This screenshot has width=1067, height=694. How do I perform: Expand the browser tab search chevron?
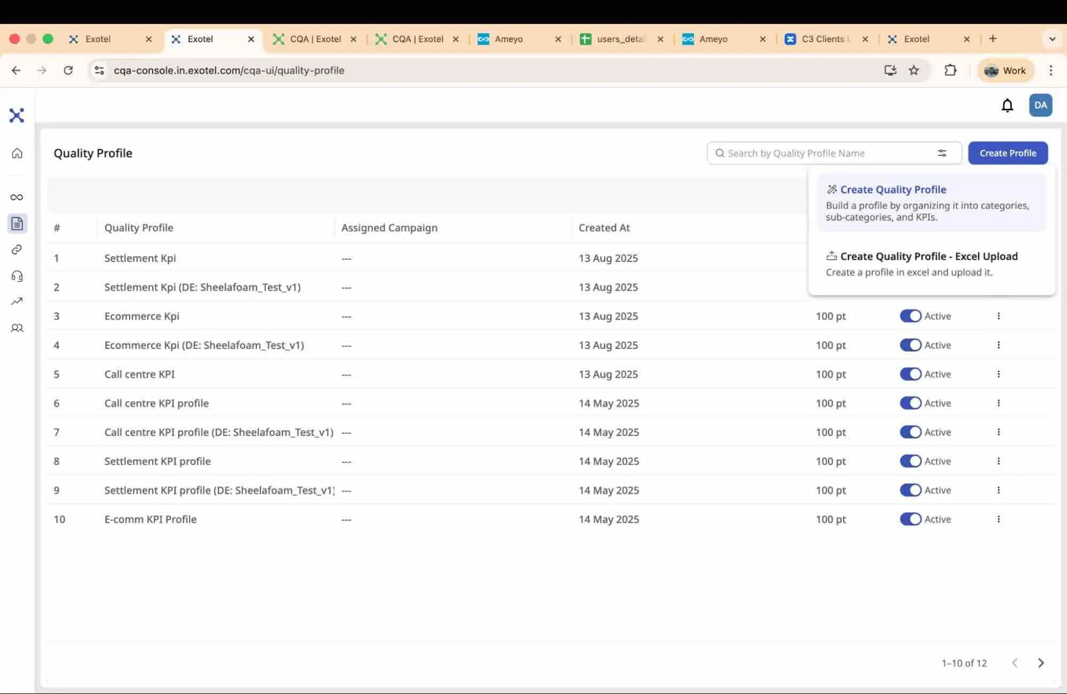click(x=1052, y=39)
